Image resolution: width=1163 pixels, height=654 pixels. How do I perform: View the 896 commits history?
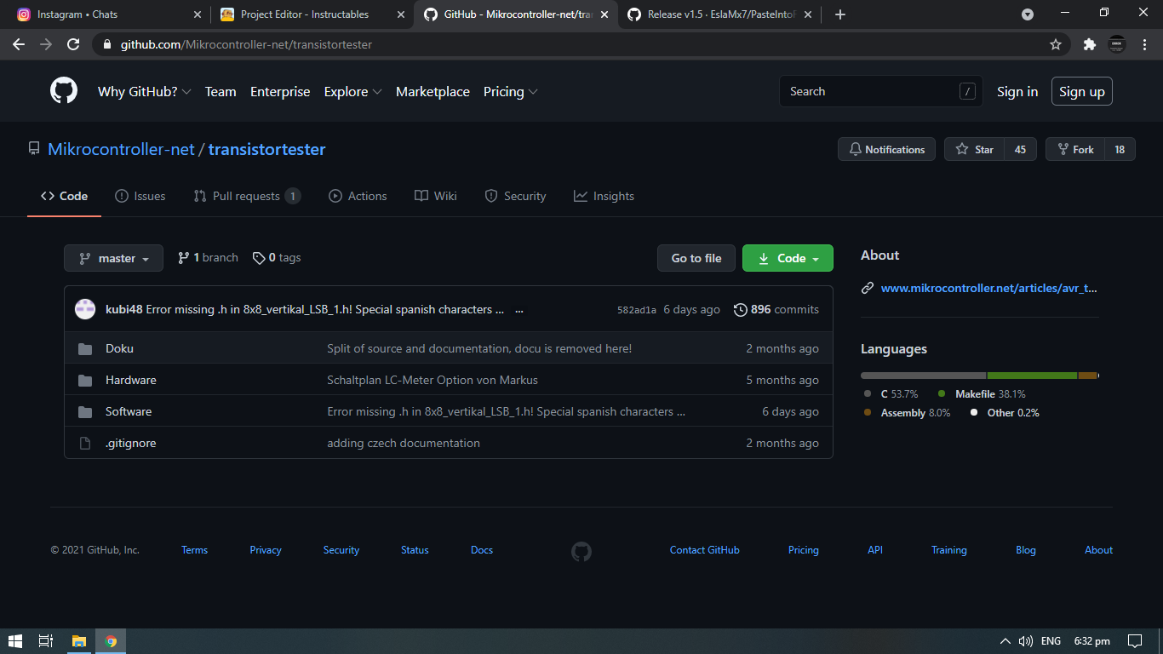[776, 309]
